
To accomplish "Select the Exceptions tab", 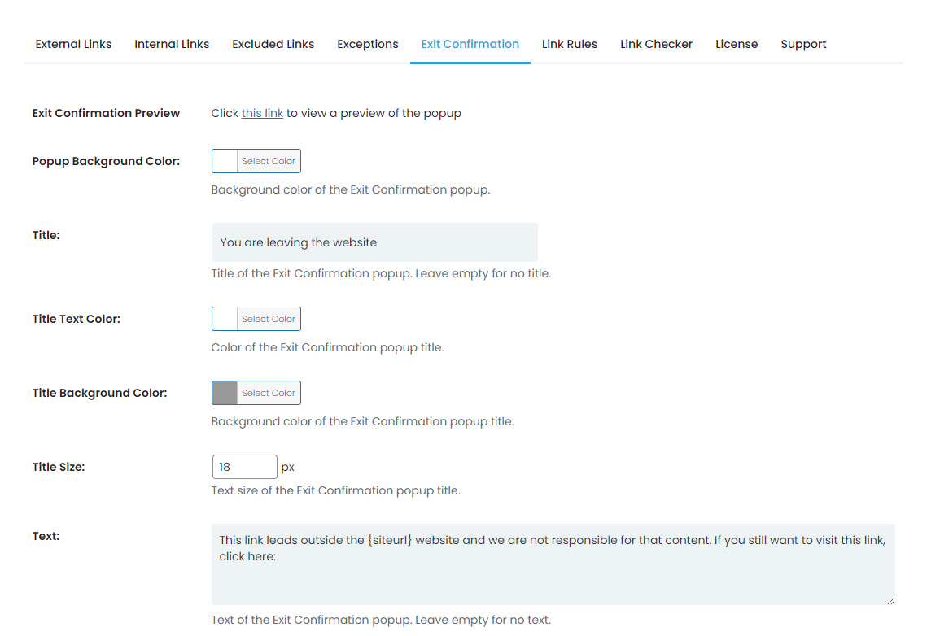I will click(367, 44).
